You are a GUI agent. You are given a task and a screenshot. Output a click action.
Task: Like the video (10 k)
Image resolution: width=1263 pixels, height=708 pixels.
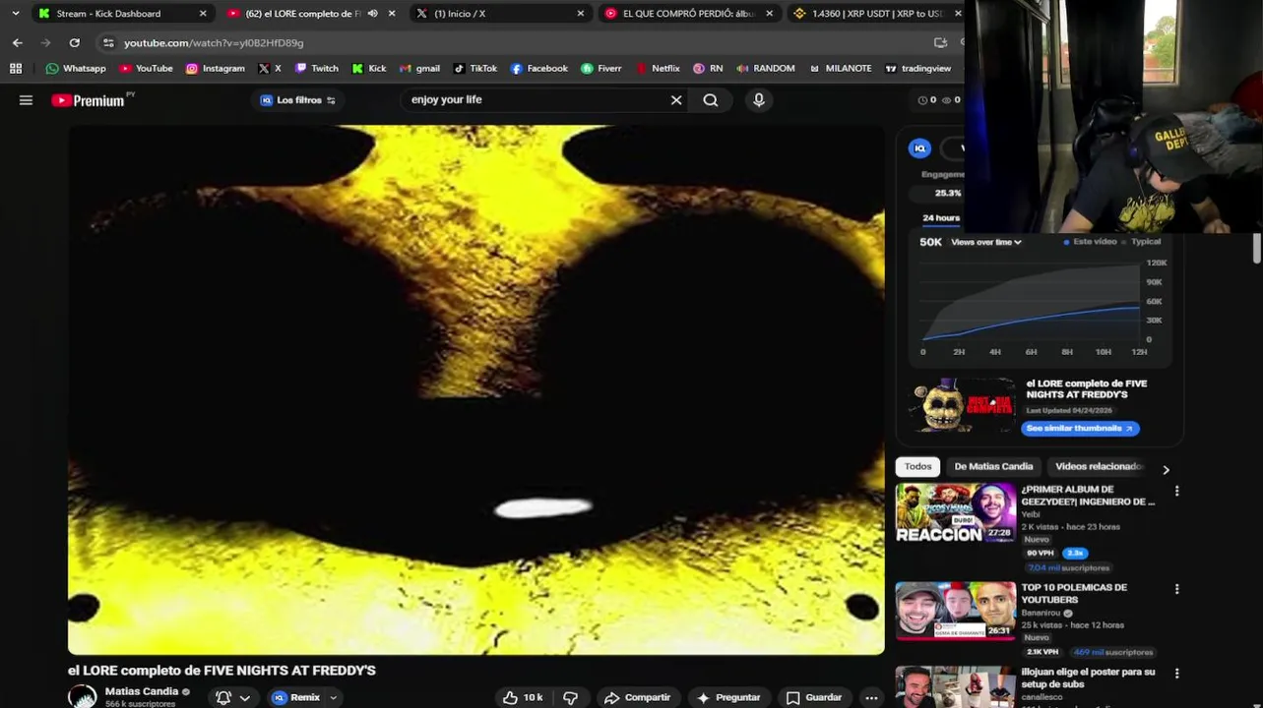coord(523,697)
